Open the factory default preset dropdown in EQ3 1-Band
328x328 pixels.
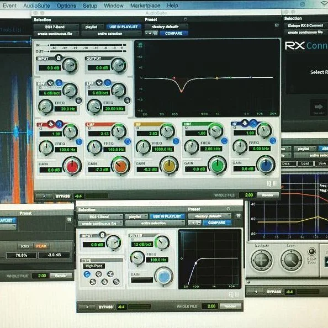coord(209,216)
